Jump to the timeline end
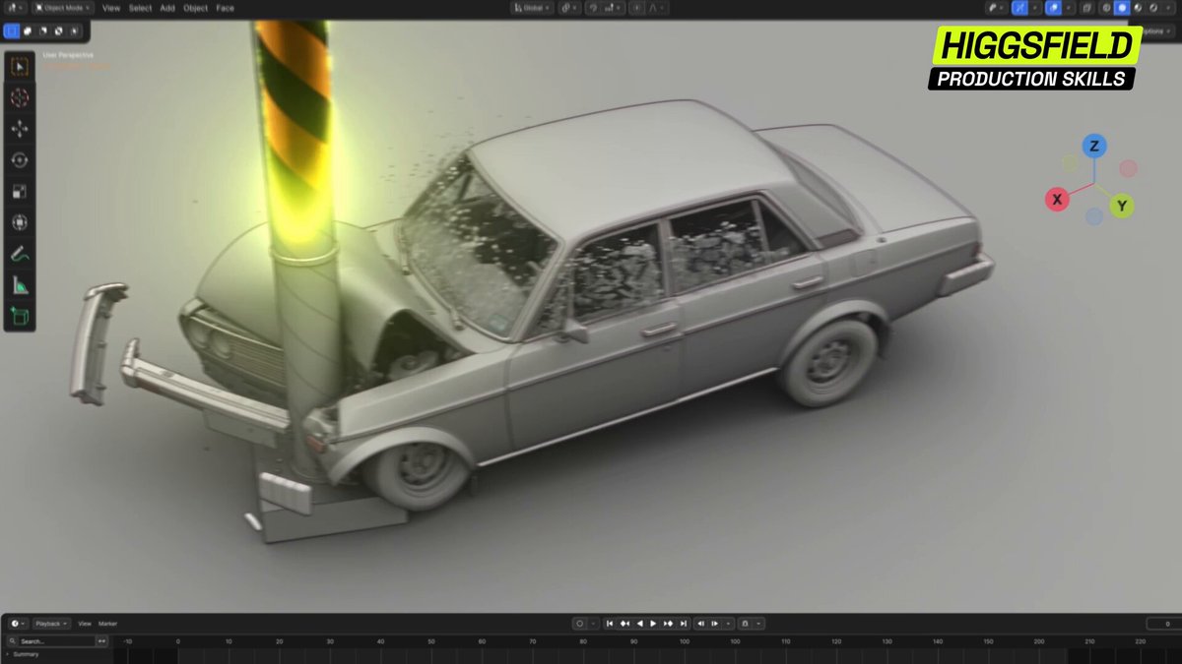1182x664 pixels. click(x=683, y=624)
